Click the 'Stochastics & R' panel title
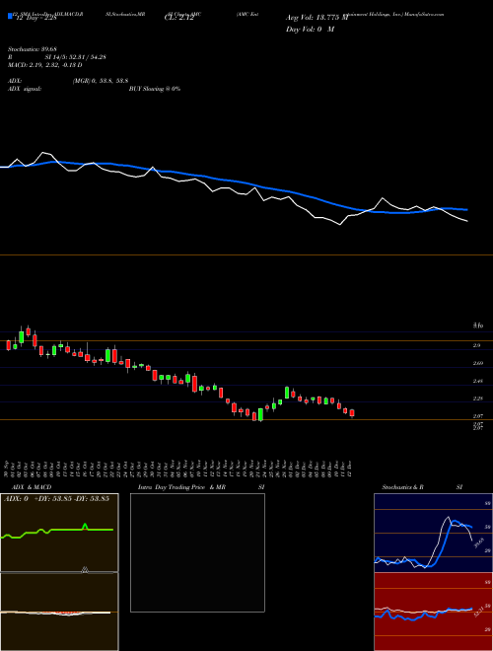Image resolution: width=493 pixels, height=651 pixels. click(x=403, y=487)
